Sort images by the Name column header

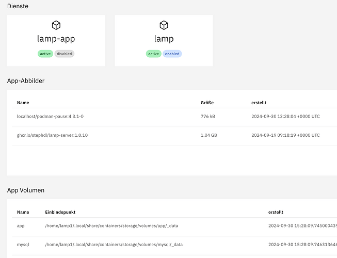[x=23, y=103]
